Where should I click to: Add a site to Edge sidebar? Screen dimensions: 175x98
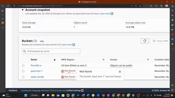tap(172, 49)
